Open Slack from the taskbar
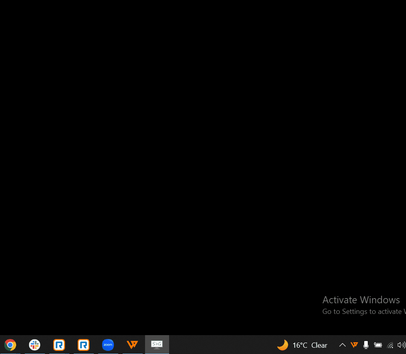This screenshot has width=406, height=354. [35, 345]
